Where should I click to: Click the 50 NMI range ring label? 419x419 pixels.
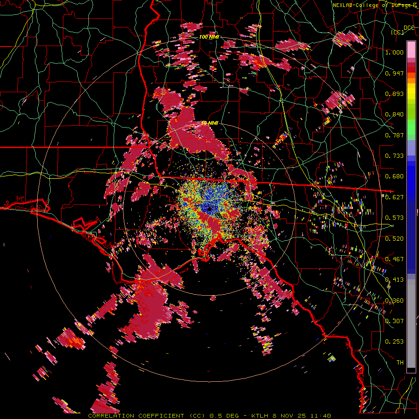210,123
